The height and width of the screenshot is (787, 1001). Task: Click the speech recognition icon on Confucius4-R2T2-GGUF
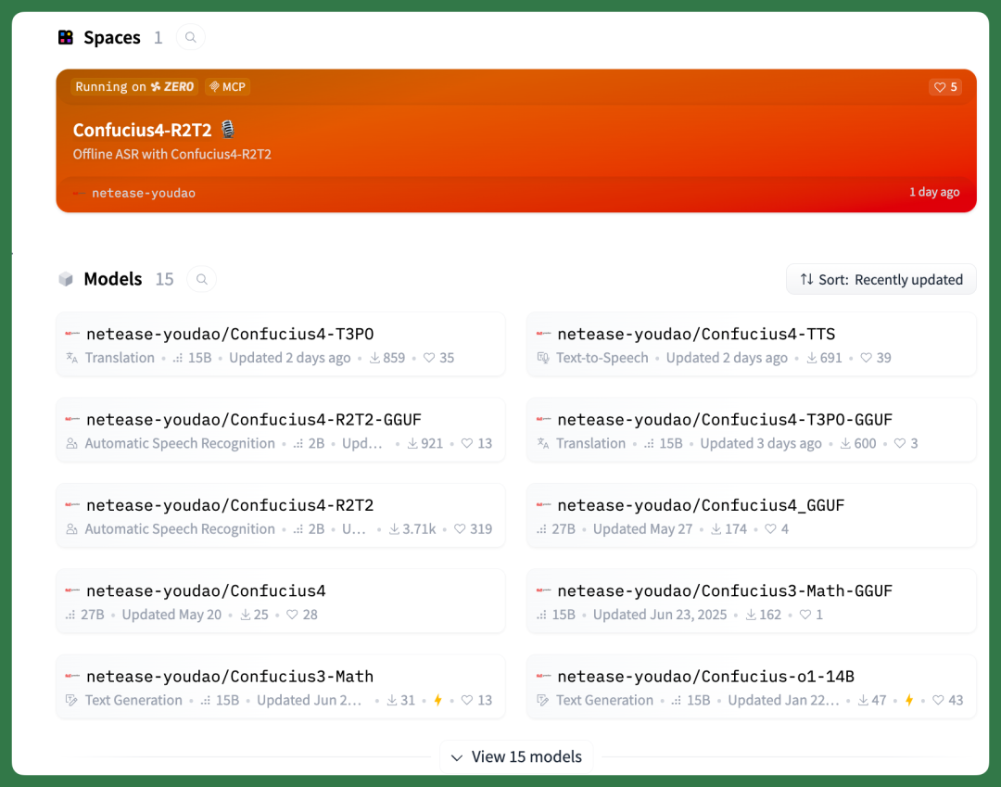click(72, 444)
